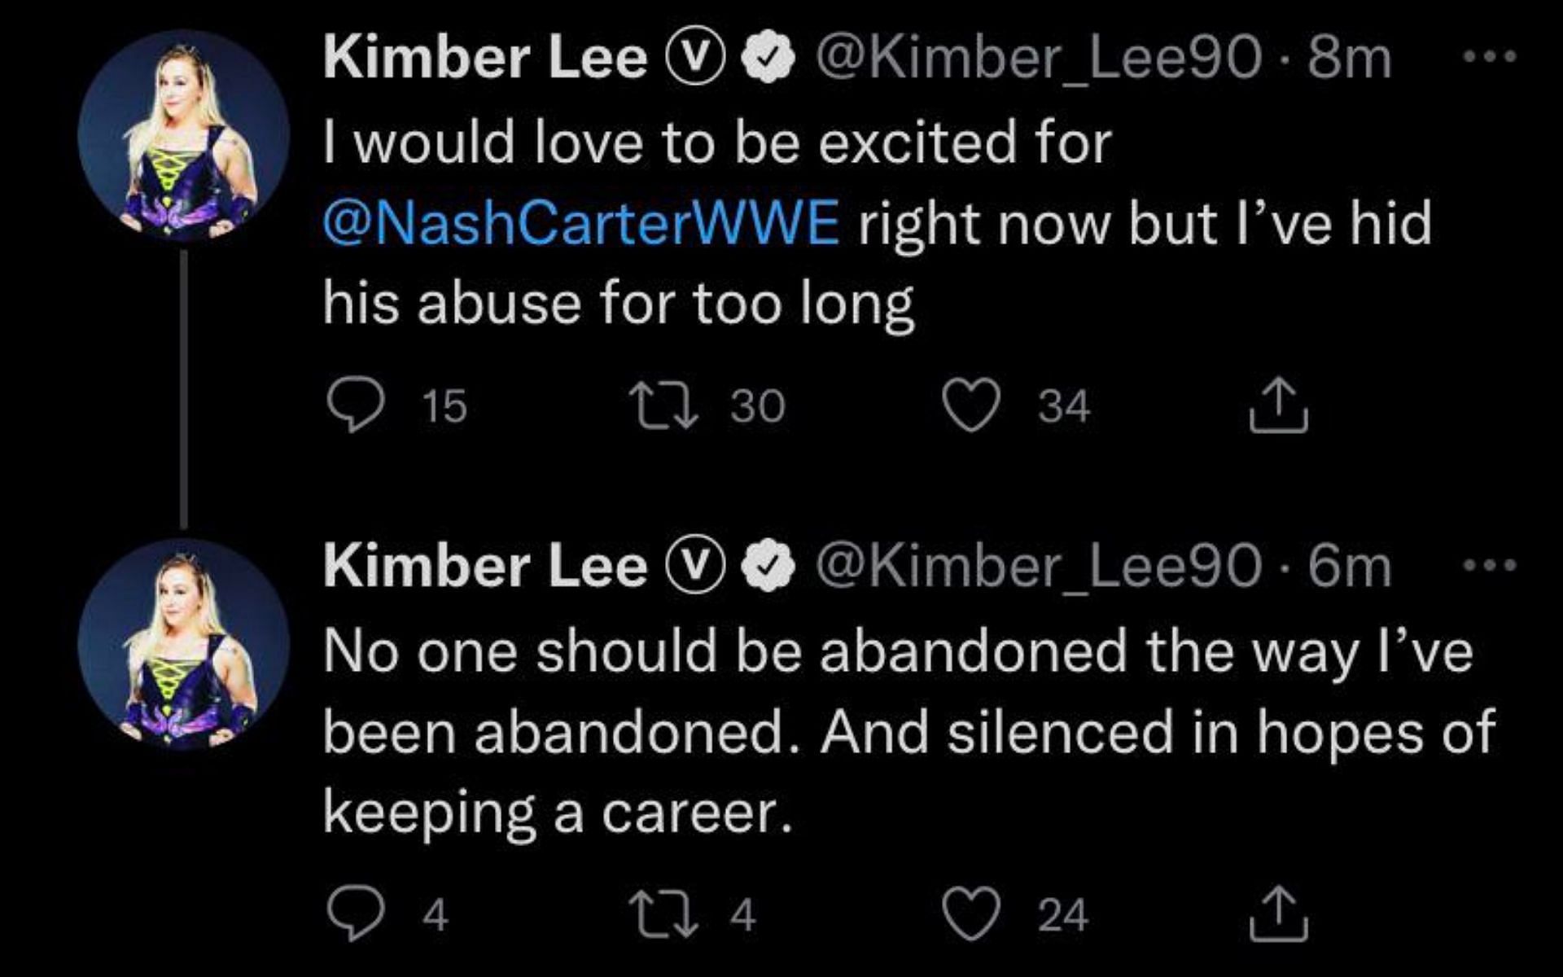Click the first tweet's profile picture

183,136
